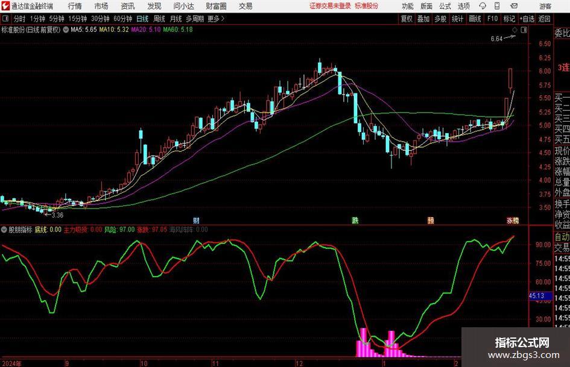The width and height of the screenshot is (570, 367).
Task: Click the red 标准股份 title link
Action: [x=367, y=6]
